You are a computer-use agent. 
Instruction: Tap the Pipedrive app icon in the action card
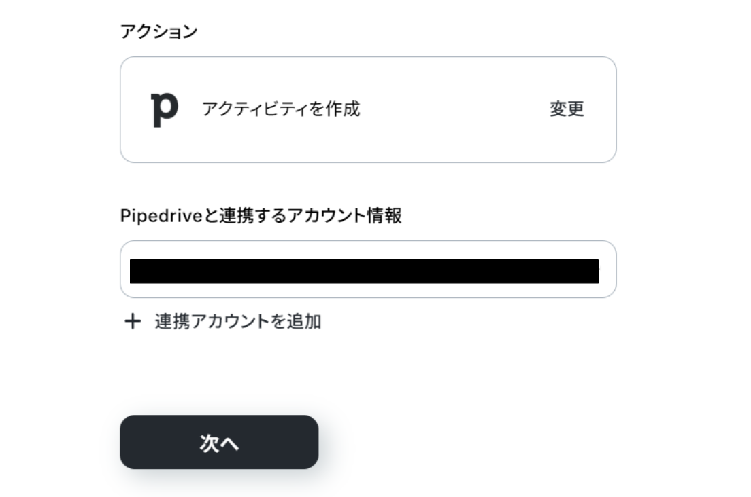pyautogui.click(x=164, y=110)
